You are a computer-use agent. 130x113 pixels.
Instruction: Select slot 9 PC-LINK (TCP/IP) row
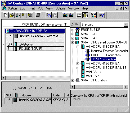pos(35,49)
